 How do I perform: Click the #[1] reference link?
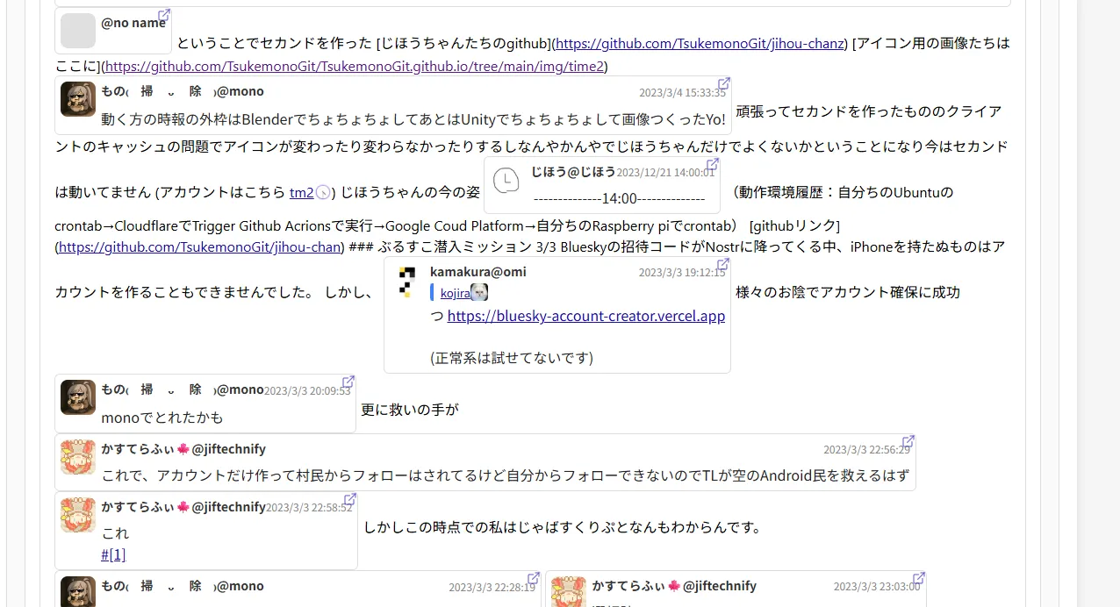[x=113, y=554]
